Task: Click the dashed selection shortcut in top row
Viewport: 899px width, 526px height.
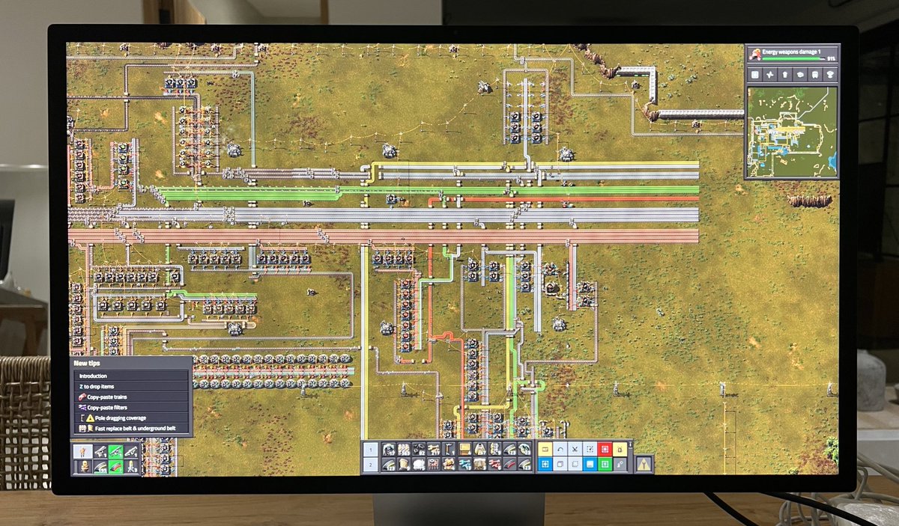Action: tap(590, 449)
